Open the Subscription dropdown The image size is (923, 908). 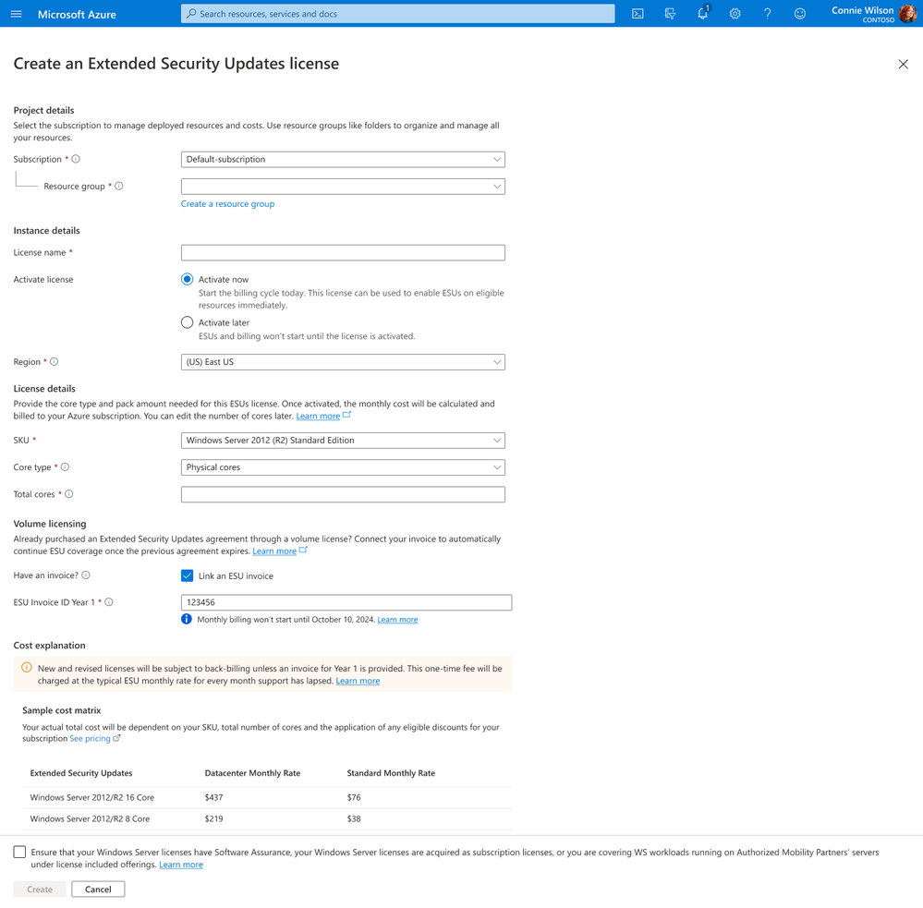click(x=343, y=160)
